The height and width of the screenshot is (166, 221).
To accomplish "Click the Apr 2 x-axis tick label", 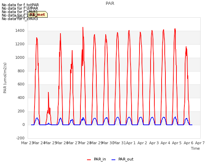I will (x=142, y=143).
